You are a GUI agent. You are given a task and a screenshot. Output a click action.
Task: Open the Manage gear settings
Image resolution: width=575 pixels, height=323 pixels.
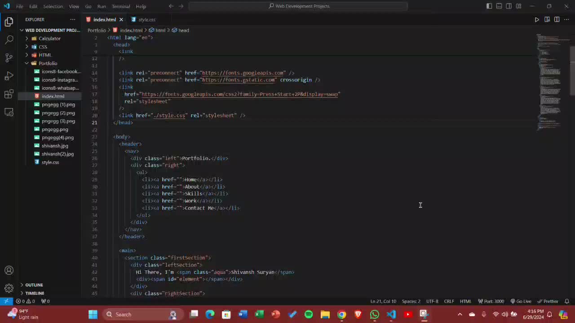click(9, 288)
